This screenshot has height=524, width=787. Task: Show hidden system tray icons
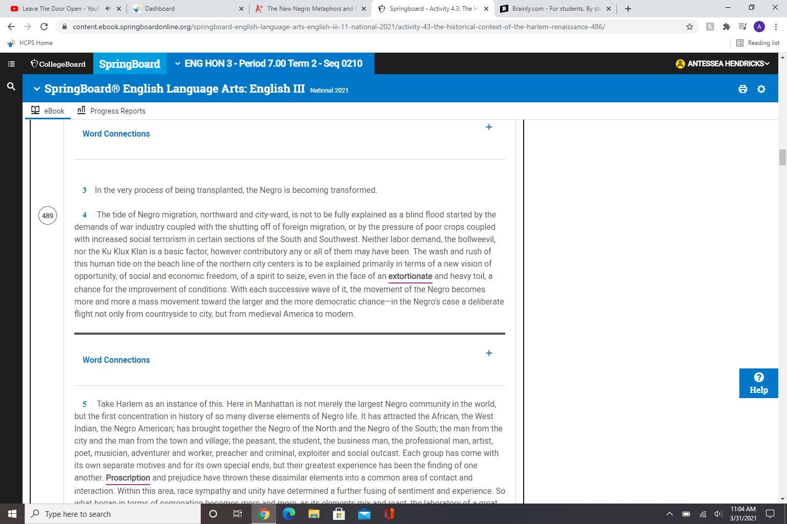coord(669,514)
